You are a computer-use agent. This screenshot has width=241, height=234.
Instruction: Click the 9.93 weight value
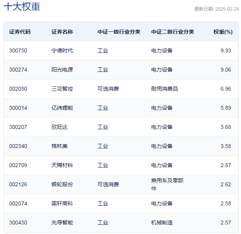click(x=226, y=50)
